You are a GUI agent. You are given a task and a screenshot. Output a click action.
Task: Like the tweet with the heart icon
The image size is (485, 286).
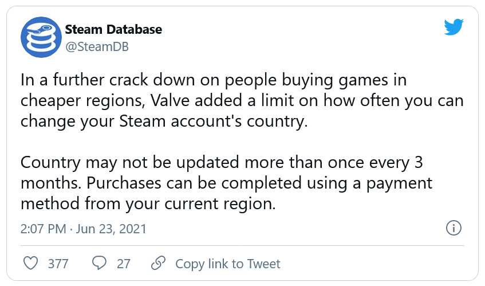(32, 264)
